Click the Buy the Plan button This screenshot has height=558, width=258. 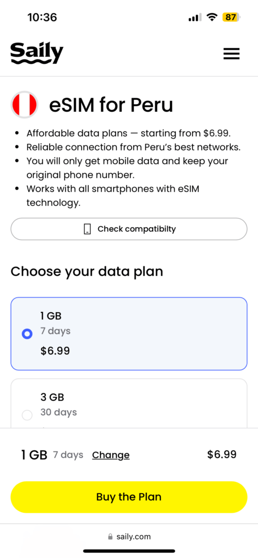(129, 497)
